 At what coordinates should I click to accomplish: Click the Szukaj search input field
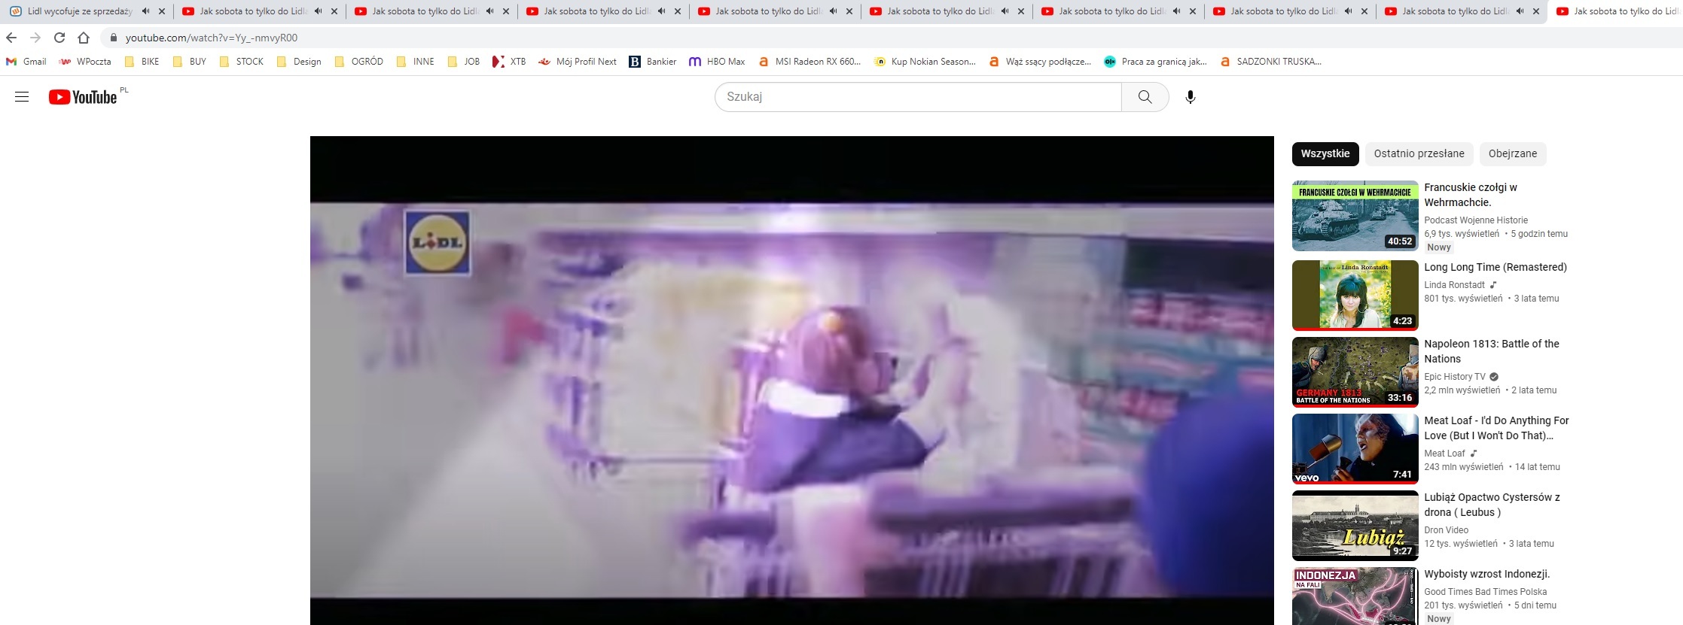918,97
